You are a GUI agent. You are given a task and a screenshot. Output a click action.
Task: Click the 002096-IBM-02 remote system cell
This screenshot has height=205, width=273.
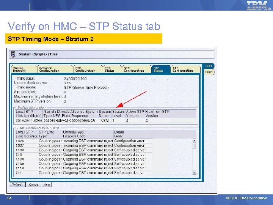coord(71,120)
